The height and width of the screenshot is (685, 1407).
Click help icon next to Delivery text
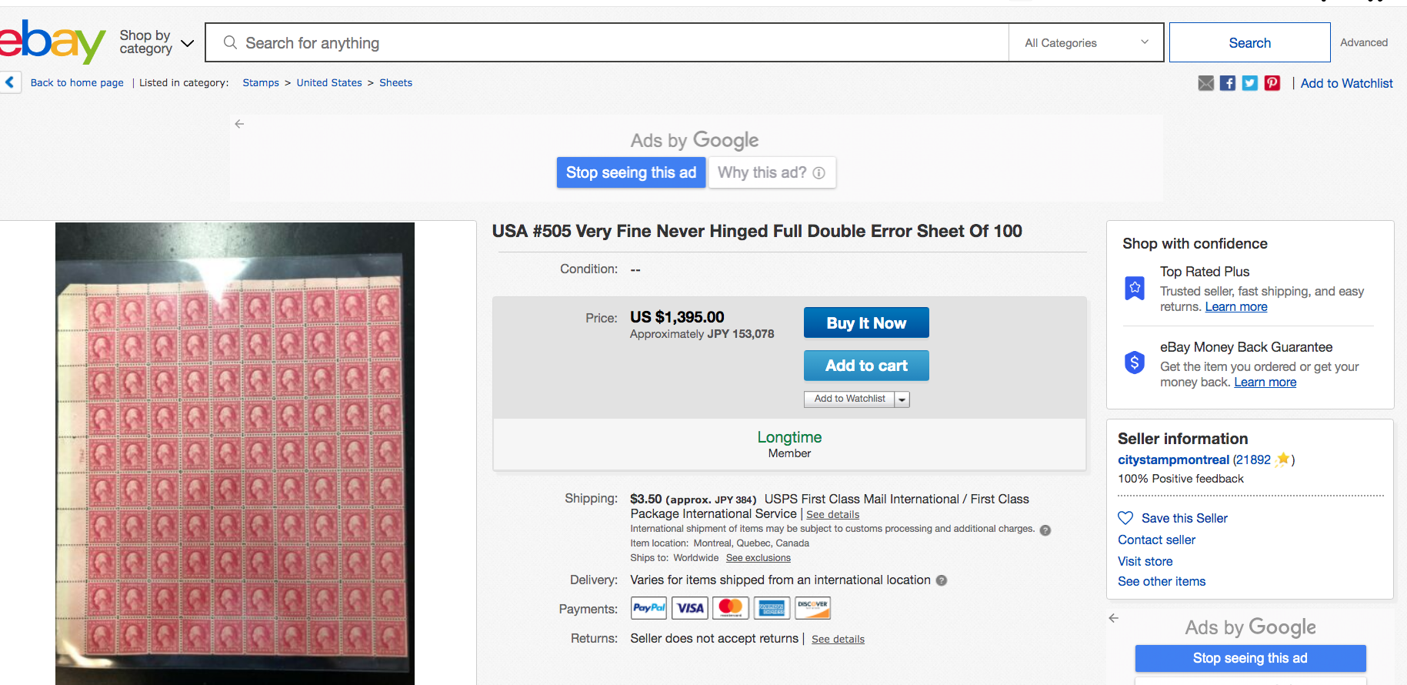[x=942, y=580]
